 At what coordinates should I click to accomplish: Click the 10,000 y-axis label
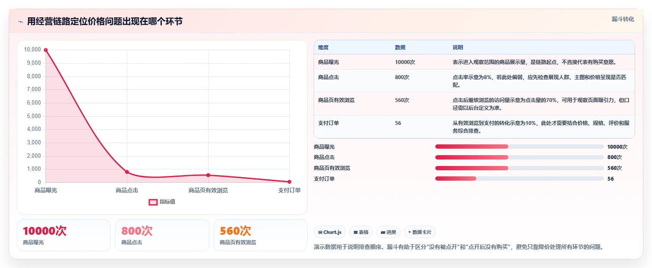tap(32, 50)
